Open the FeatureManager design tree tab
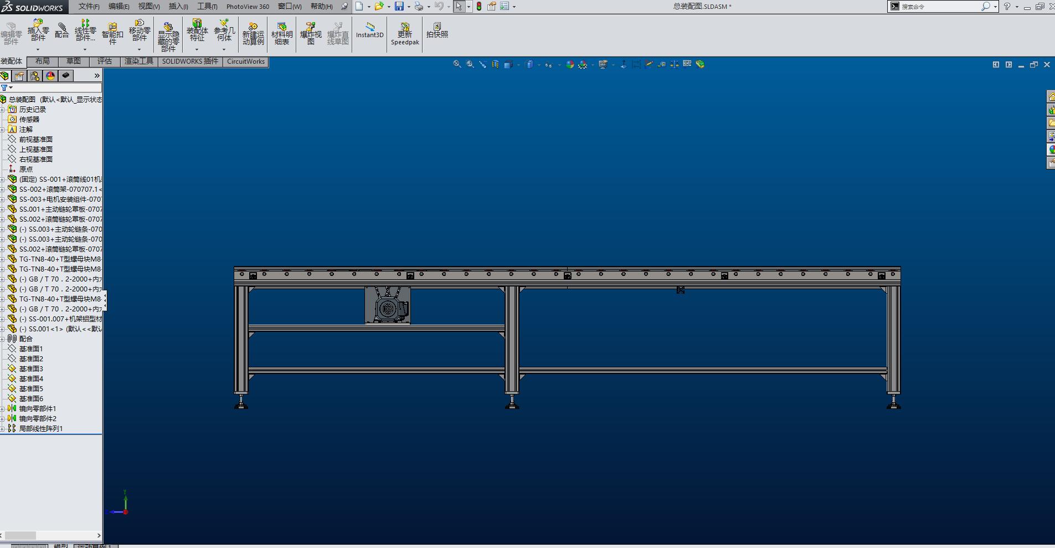Image resolution: width=1055 pixels, height=548 pixels. coord(5,76)
